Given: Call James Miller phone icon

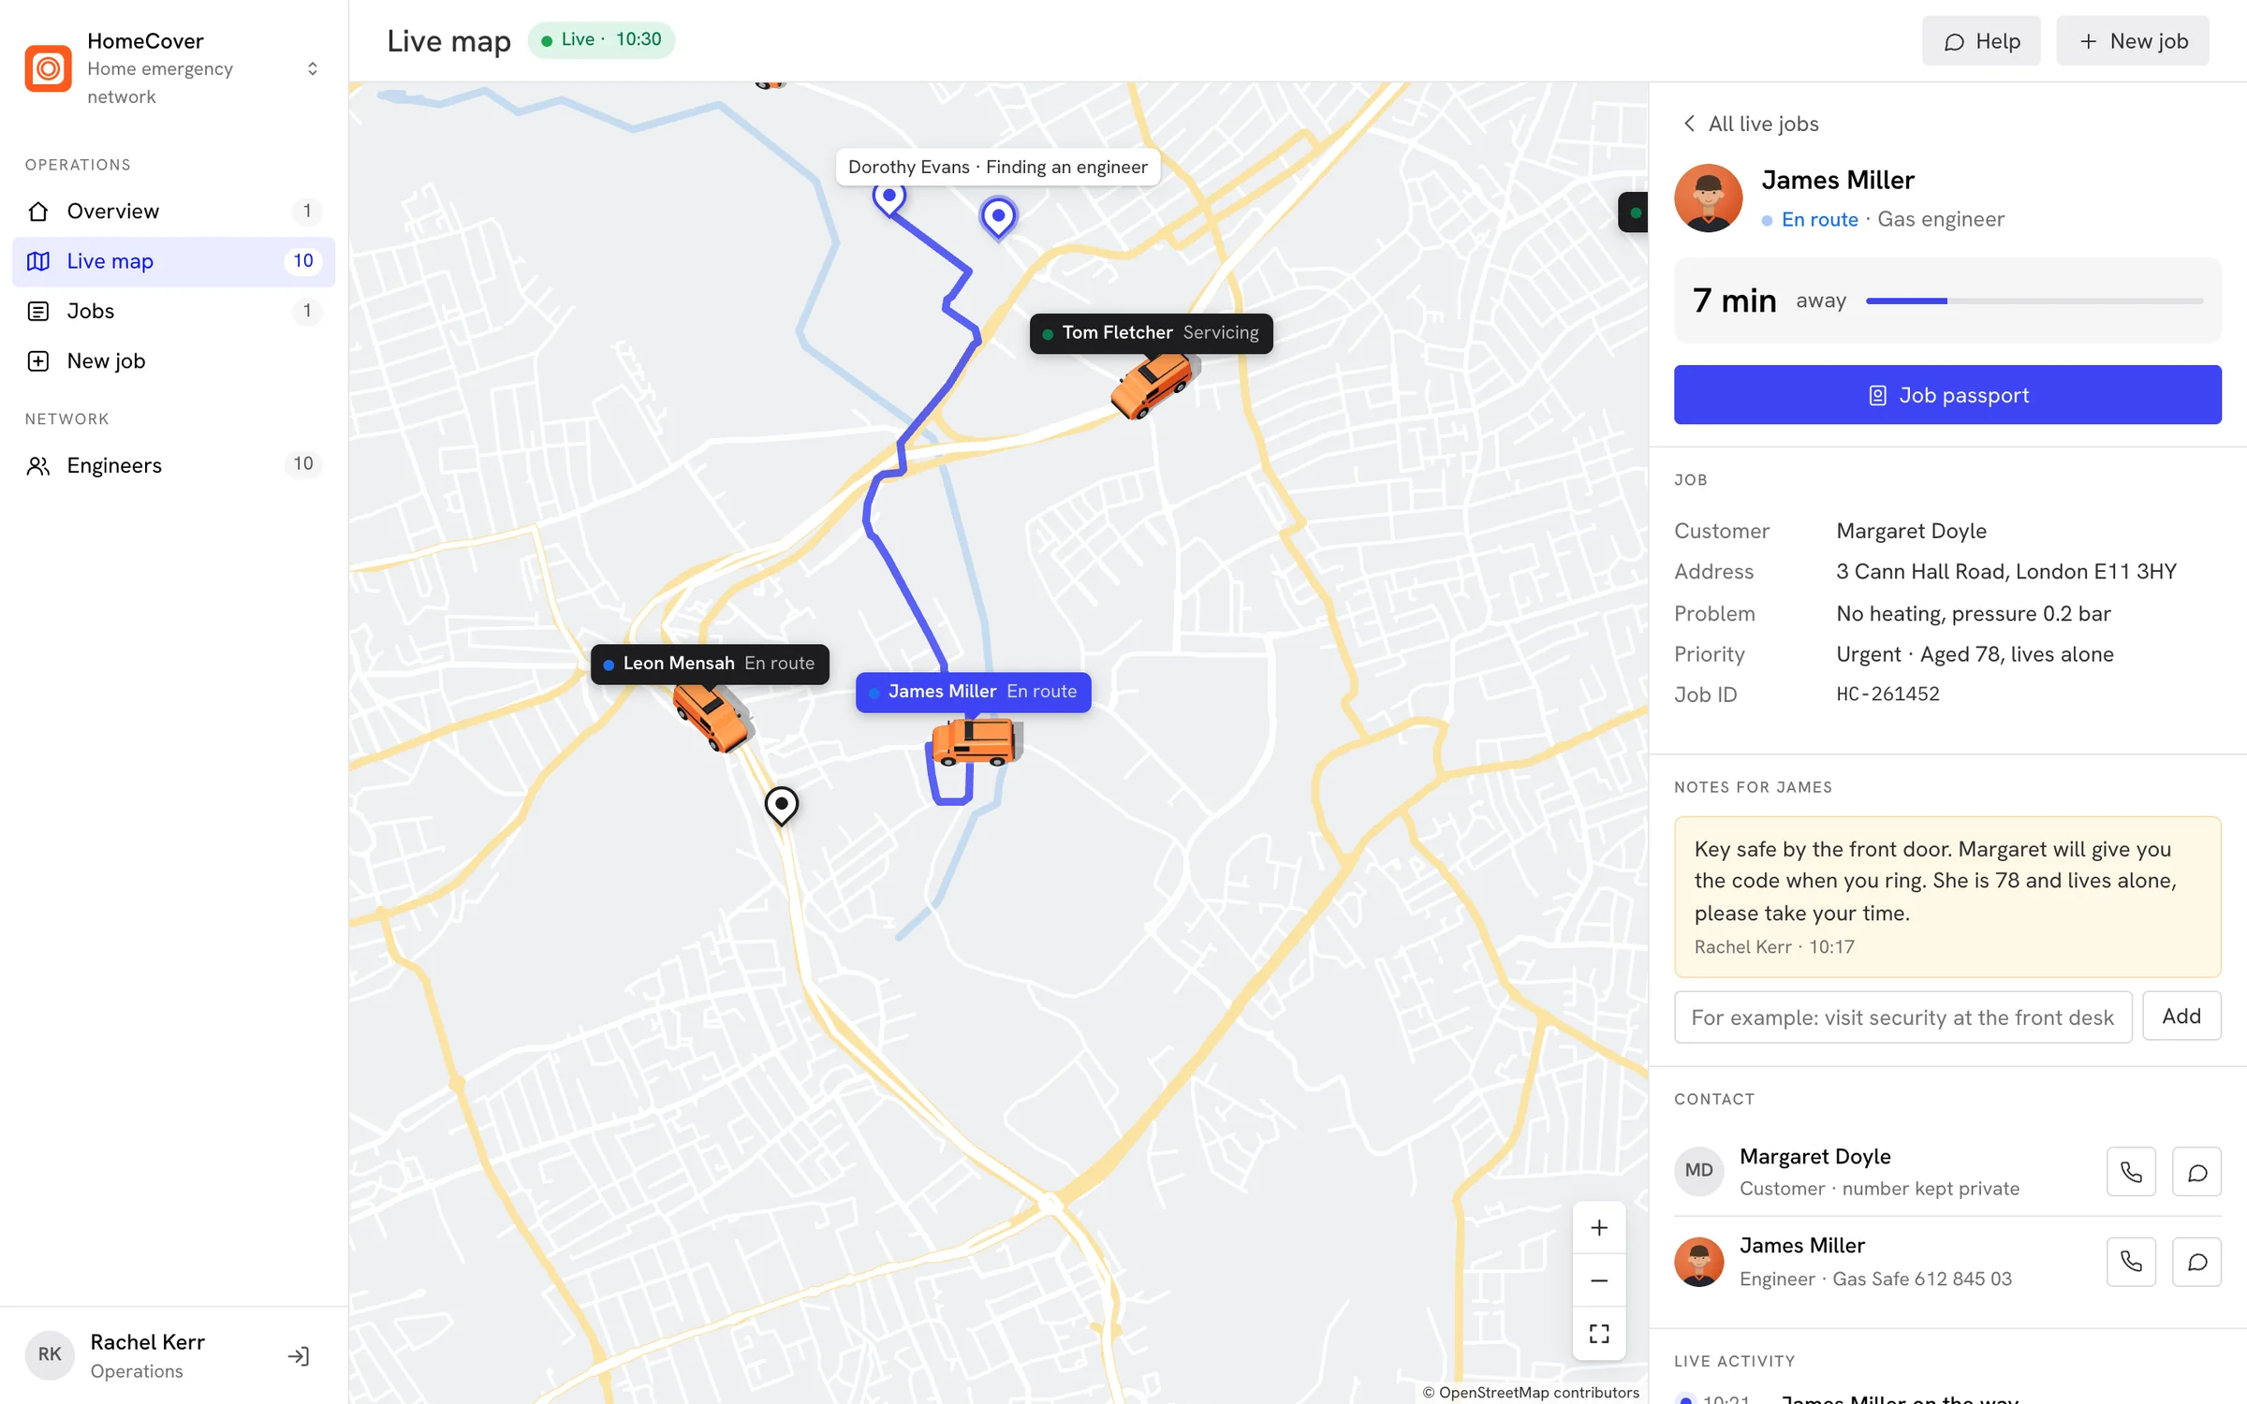Looking at the screenshot, I should coord(2131,1262).
